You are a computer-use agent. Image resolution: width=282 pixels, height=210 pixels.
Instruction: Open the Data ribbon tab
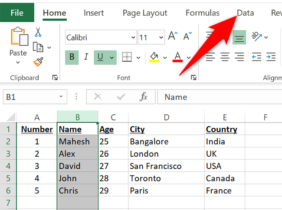245,13
